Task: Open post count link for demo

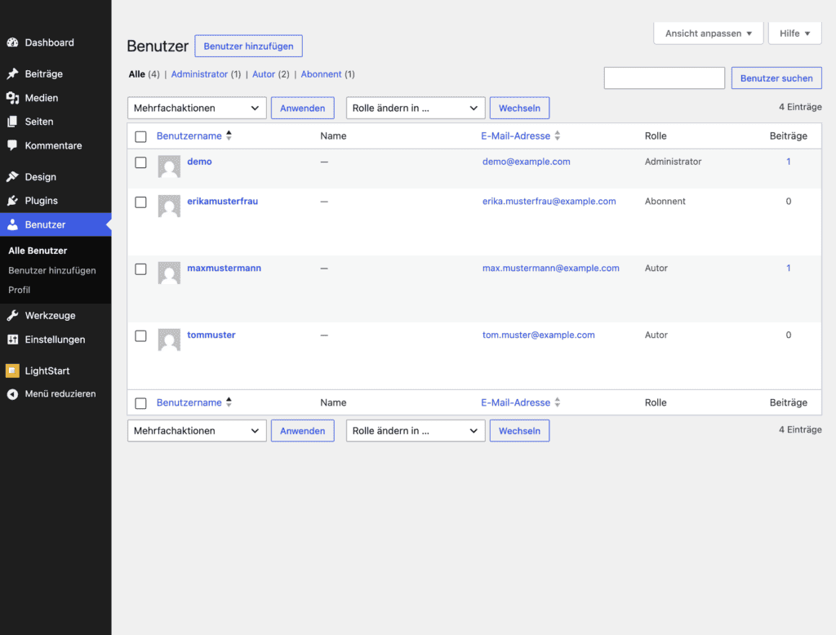Action: point(788,161)
